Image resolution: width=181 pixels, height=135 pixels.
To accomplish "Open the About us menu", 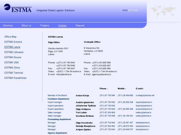I will [26, 26].
